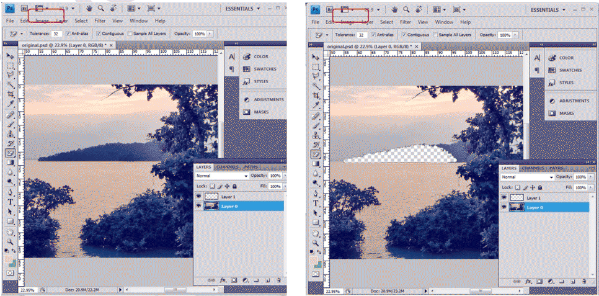This screenshot has width=599, height=296.
Task: Select the Eyedropper tool in left screenshot
Action: tap(11, 104)
